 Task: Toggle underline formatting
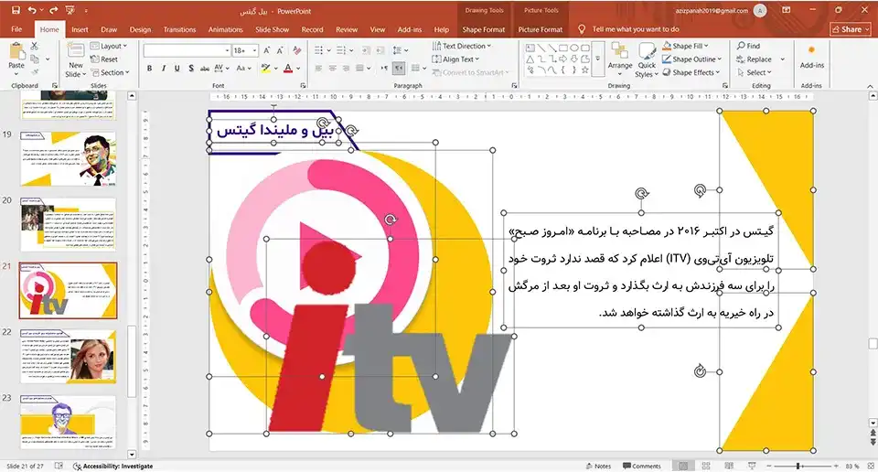pyautogui.click(x=177, y=68)
